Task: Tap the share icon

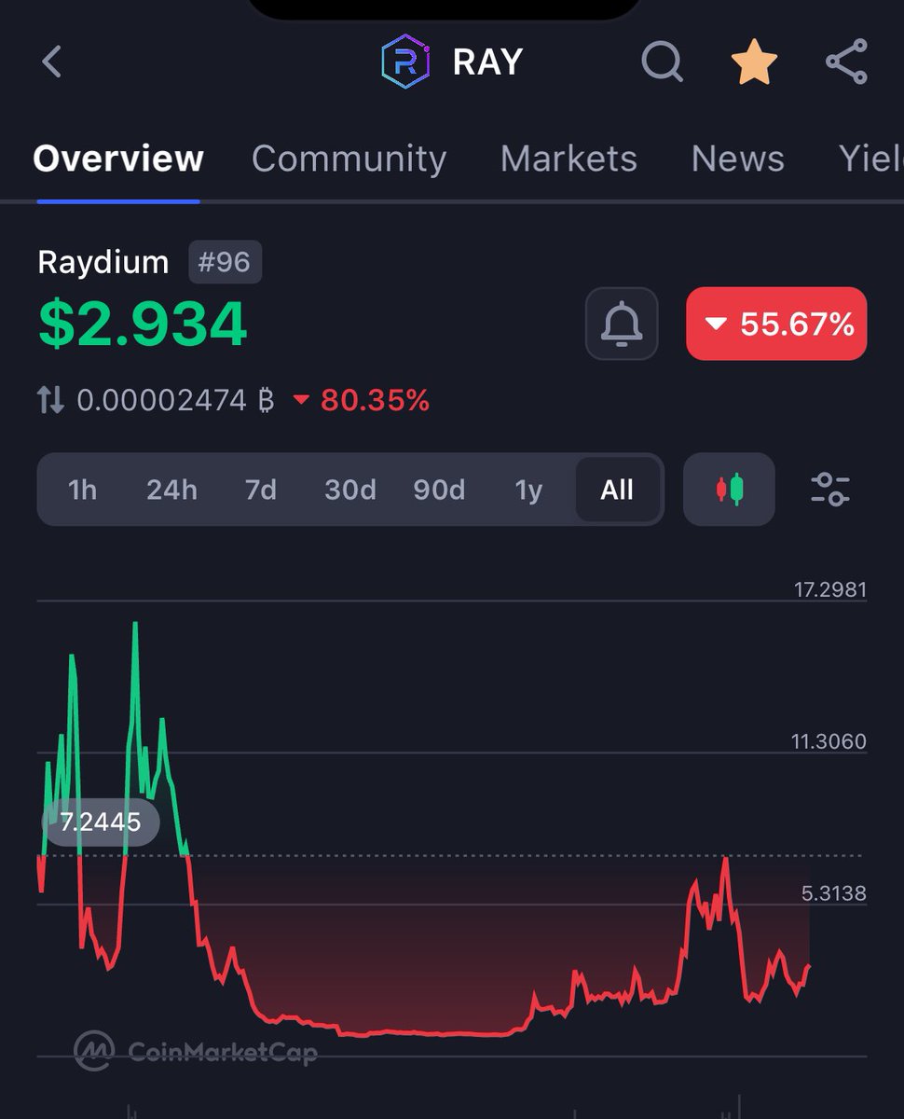Action: (846, 62)
